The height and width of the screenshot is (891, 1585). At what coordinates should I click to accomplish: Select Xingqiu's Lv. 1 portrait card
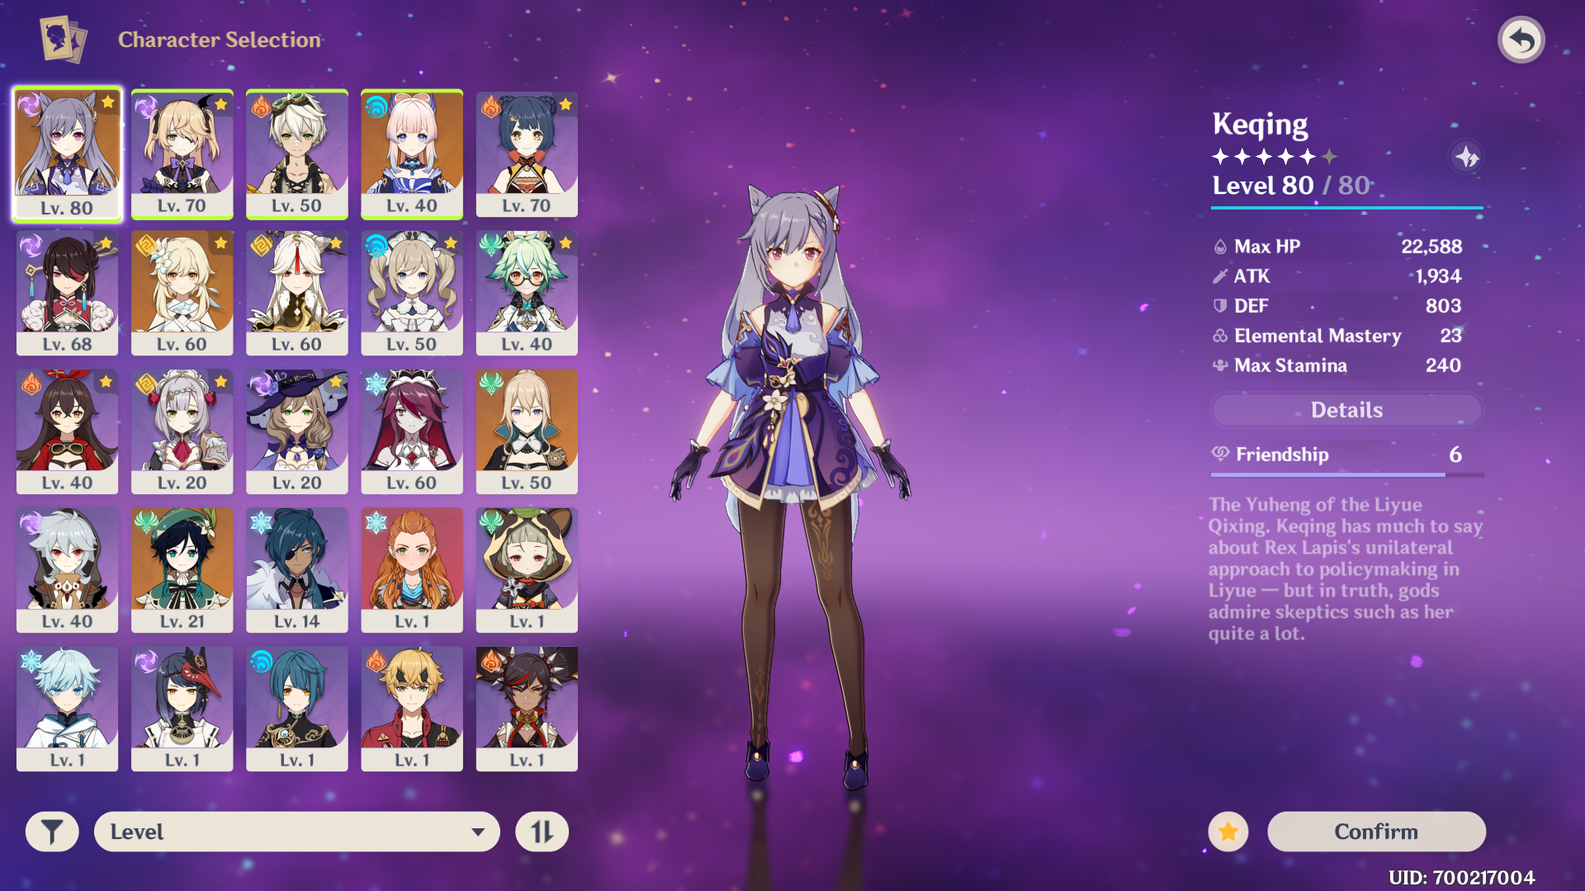tap(297, 709)
